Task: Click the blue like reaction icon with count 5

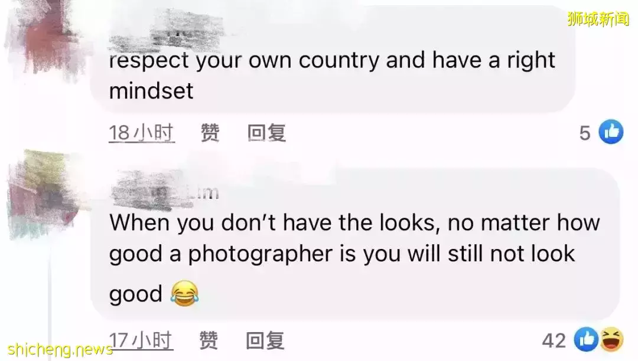Action: click(x=611, y=132)
